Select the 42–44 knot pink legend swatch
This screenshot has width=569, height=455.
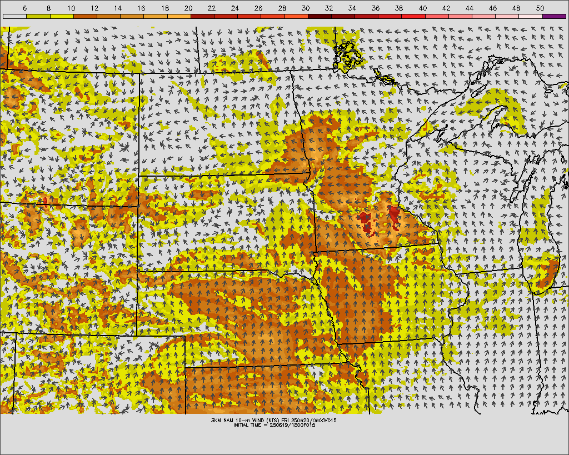pos(461,16)
